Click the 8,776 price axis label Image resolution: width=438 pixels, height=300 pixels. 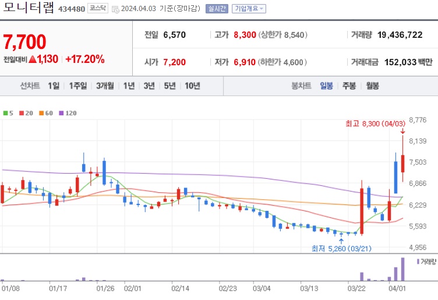point(418,120)
